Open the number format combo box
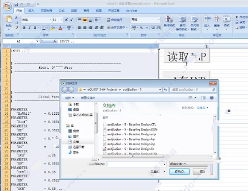Viewport: 248px width, 191px height. tap(145, 20)
